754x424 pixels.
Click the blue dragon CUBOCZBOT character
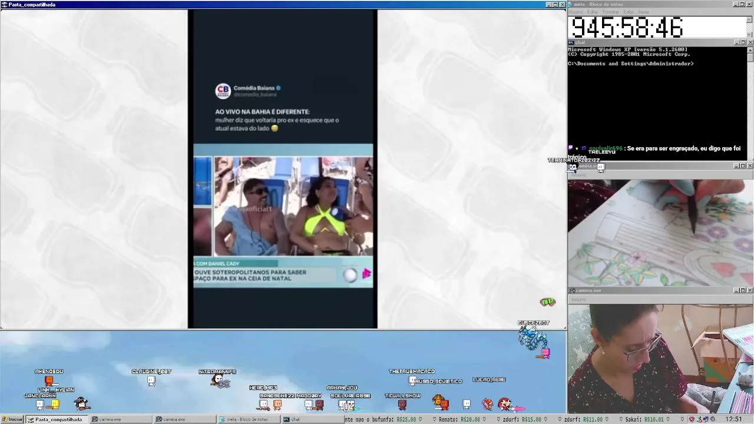point(533,339)
